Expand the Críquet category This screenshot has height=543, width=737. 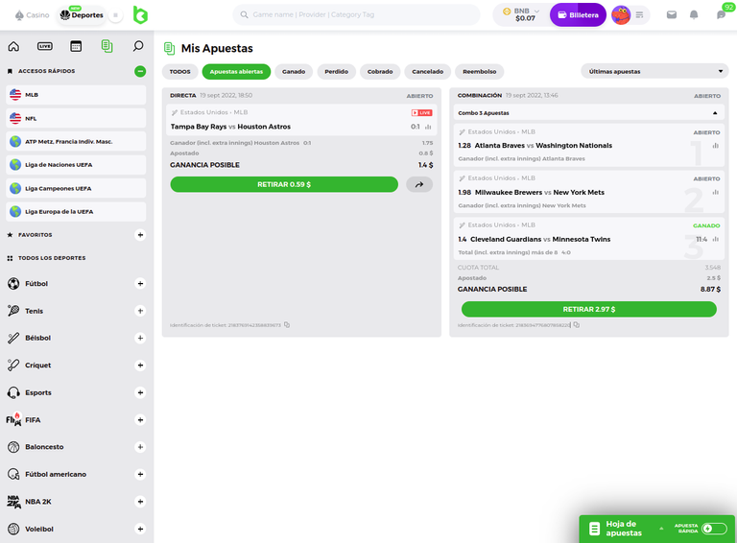tap(140, 365)
